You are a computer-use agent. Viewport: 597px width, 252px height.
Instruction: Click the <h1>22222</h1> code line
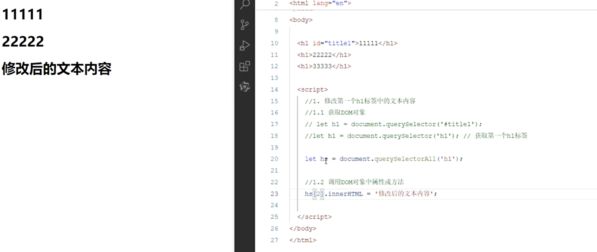pos(324,55)
